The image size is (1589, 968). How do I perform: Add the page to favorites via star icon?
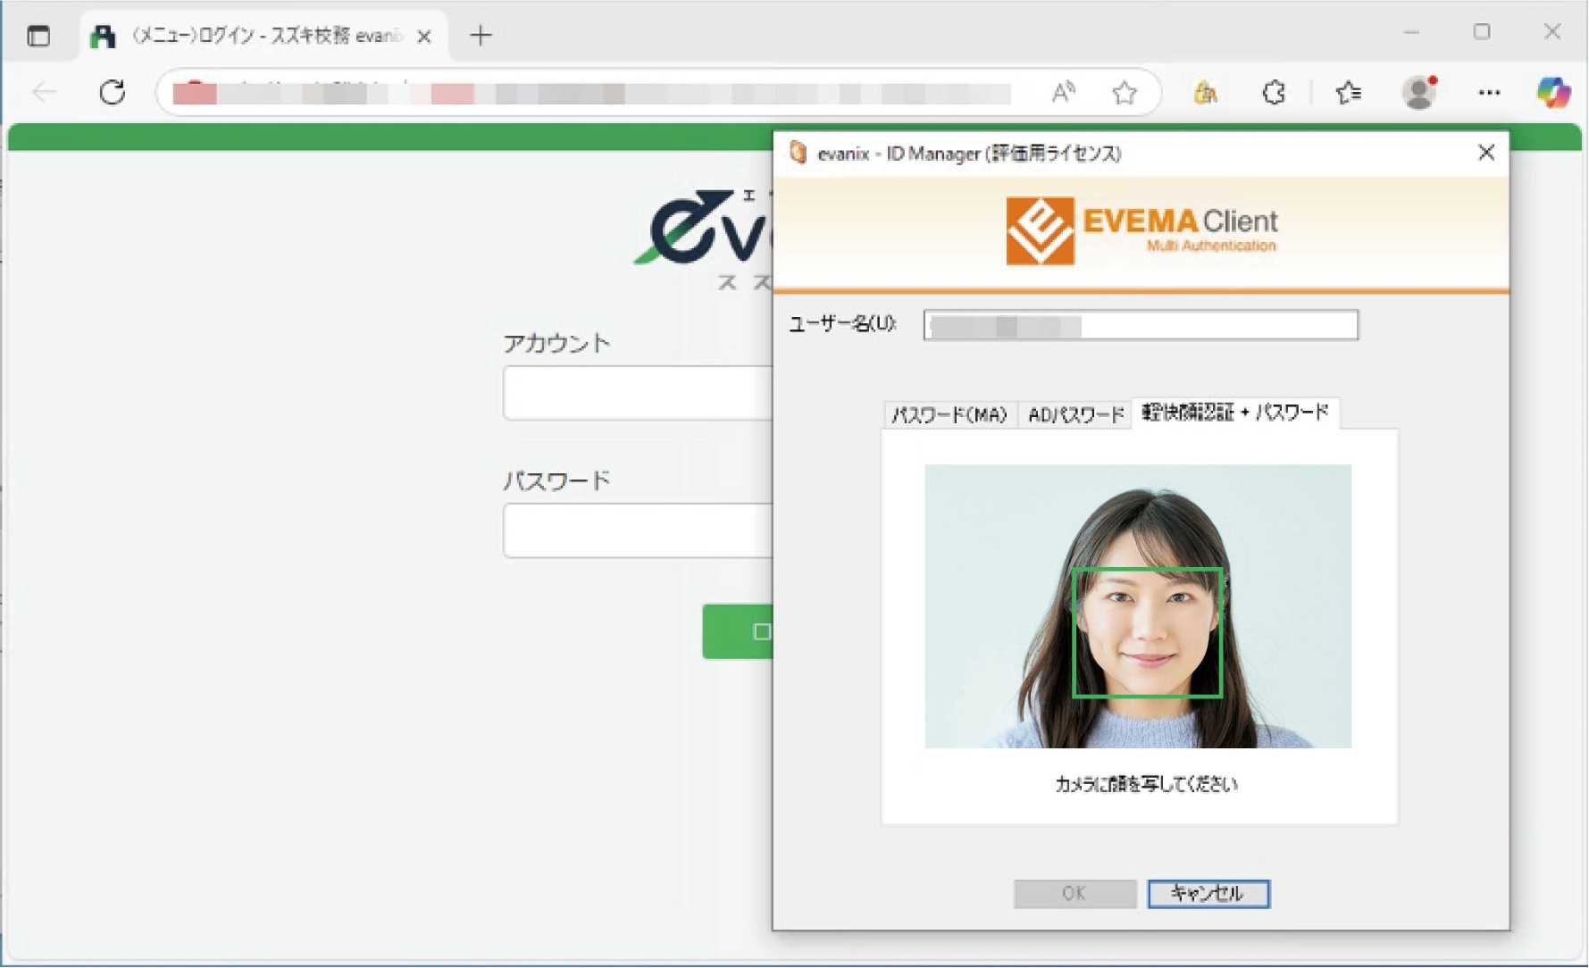pyautogui.click(x=1125, y=93)
